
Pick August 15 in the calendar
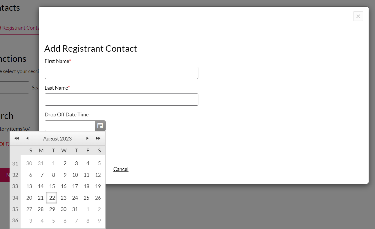point(52,186)
